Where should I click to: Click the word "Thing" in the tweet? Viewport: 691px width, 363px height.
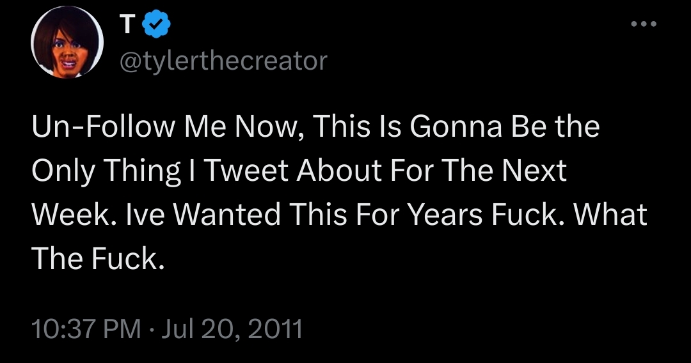144,171
